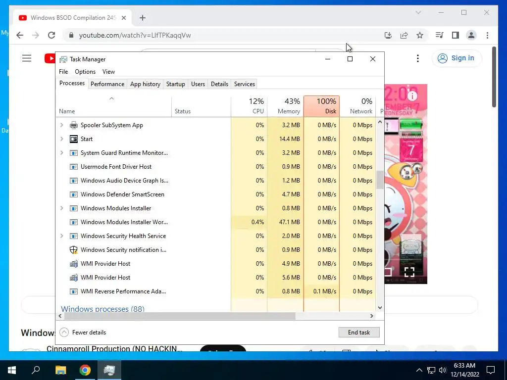Click the Start process icon
The image size is (507, 380).
(74, 139)
